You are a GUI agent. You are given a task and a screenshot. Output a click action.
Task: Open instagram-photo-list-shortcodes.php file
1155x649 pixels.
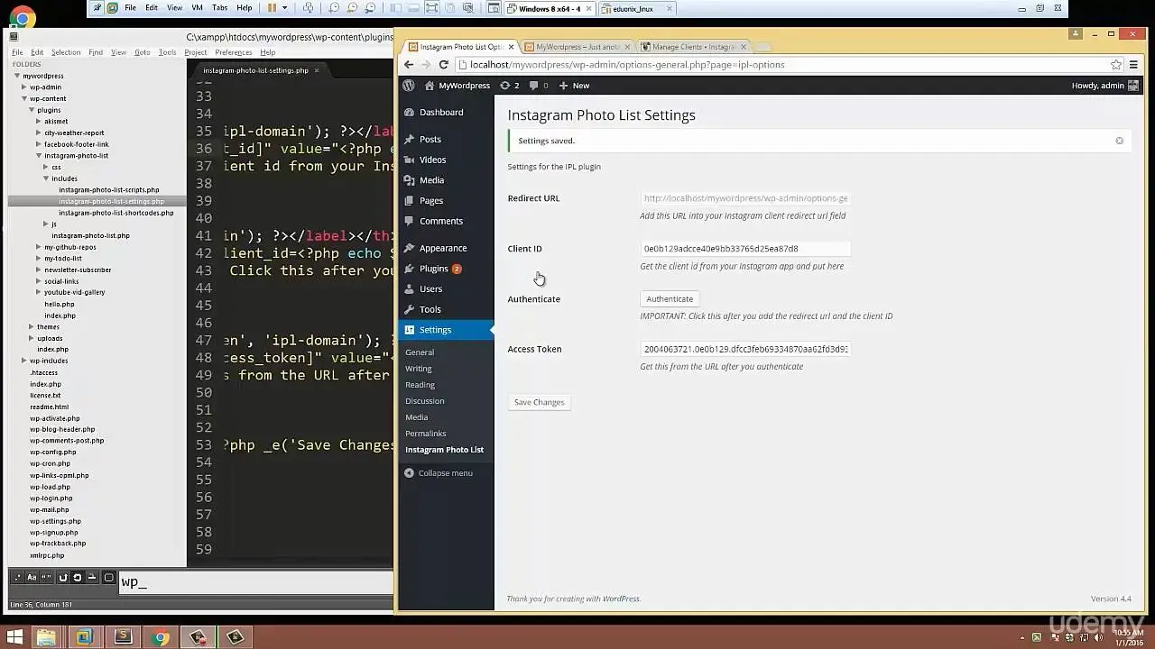click(x=116, y=213)
